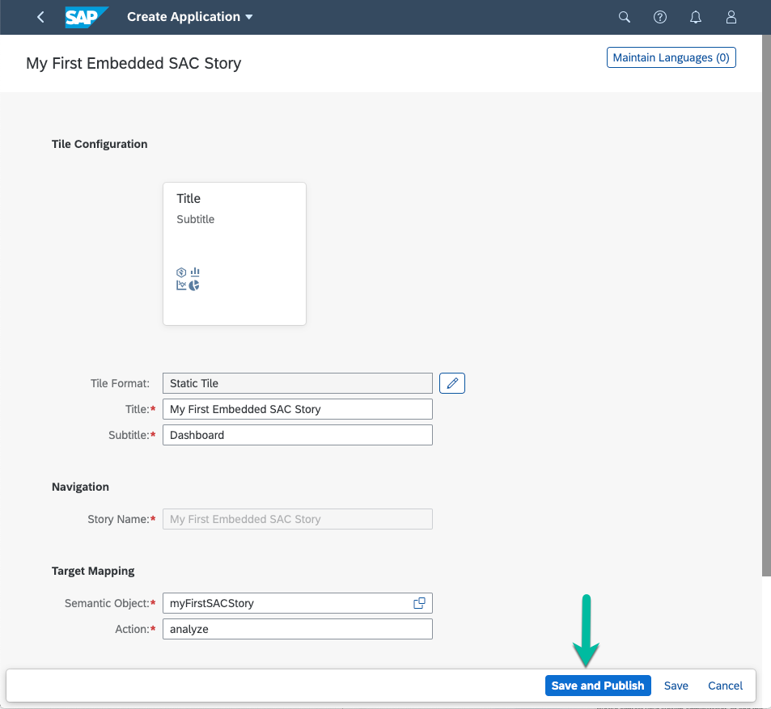This screenshot has width=771, height=709.
Task: Open the user profile icon
Action: (x=731, y=17)
